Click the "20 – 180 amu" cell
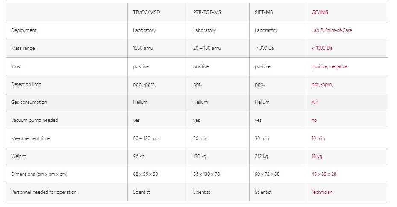This screenshot has width=397, height=207. 207,48
